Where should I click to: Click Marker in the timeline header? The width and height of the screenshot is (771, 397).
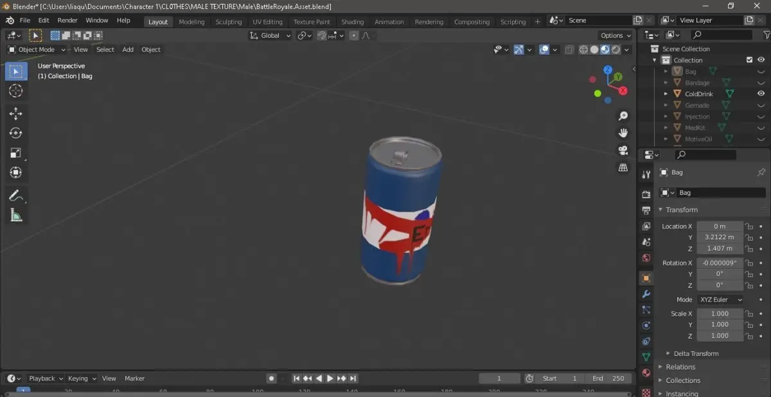click(134, 378)
